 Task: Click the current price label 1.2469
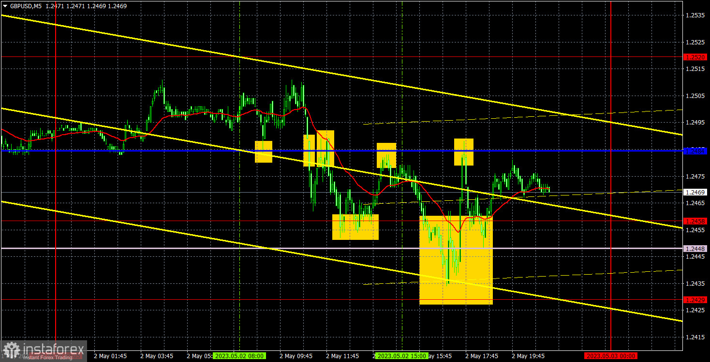click(695, 192)
